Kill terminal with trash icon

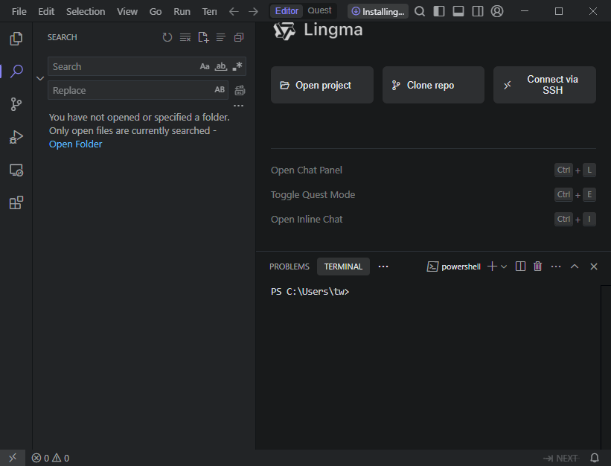538,266
